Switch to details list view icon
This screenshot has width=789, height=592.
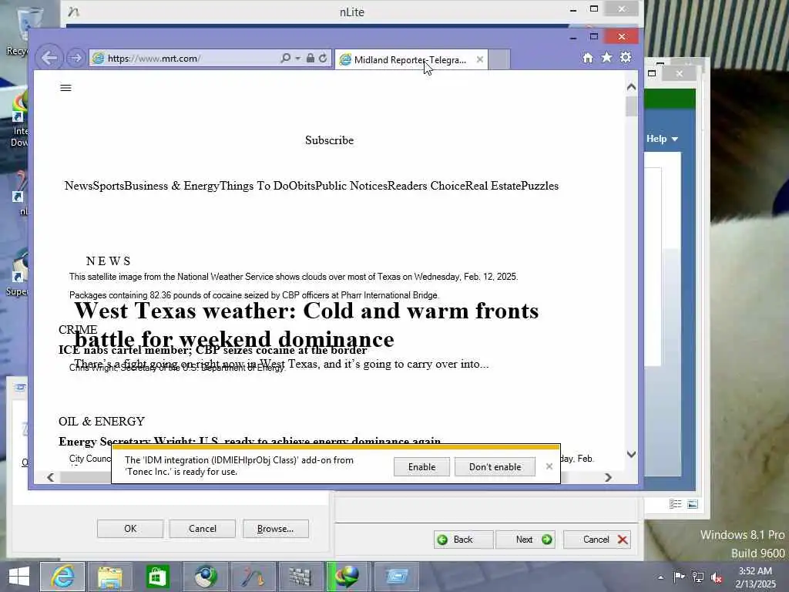(x=675, y=504)
